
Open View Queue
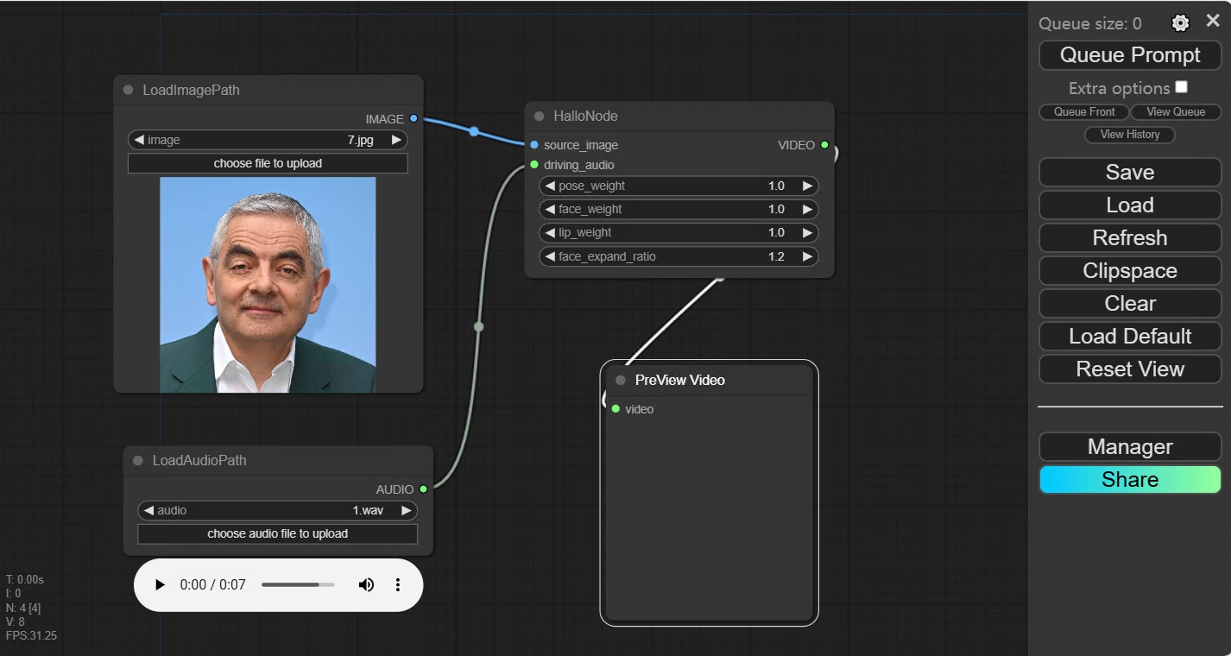(x=1176, y=112)
